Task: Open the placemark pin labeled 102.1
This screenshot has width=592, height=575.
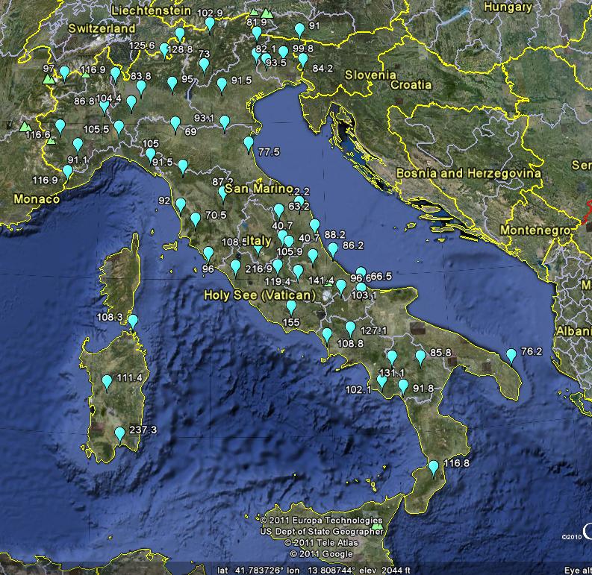Action: coord(382,382)
